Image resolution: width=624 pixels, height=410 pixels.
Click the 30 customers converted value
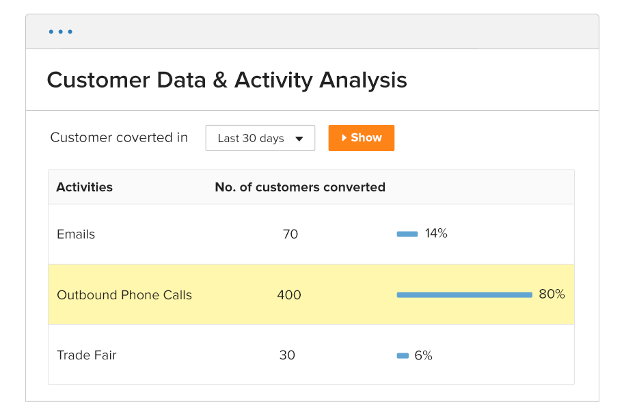click(287, 355)
